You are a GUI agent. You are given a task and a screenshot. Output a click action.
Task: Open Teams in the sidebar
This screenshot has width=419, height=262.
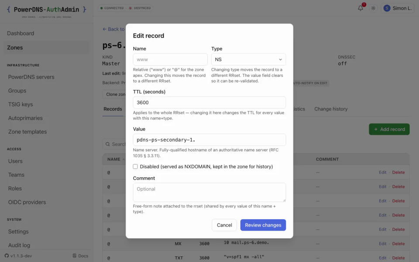click(x=16, y=175)
